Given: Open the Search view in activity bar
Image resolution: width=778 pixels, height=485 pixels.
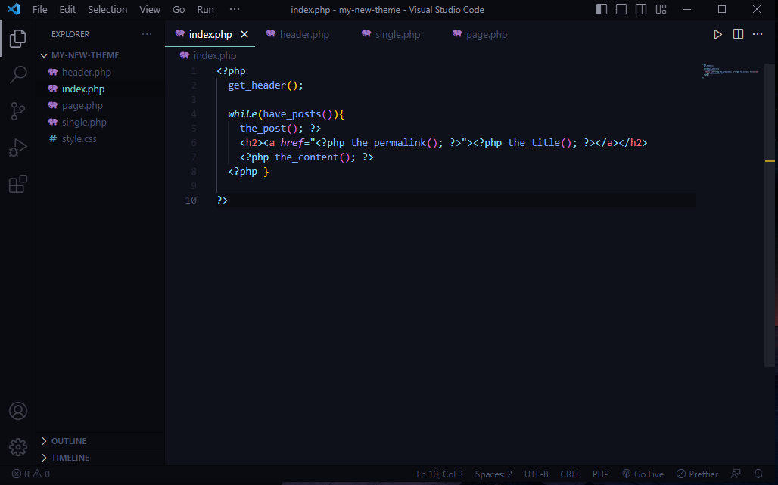Looking at the screenshot, I should (x=18, y=75).
